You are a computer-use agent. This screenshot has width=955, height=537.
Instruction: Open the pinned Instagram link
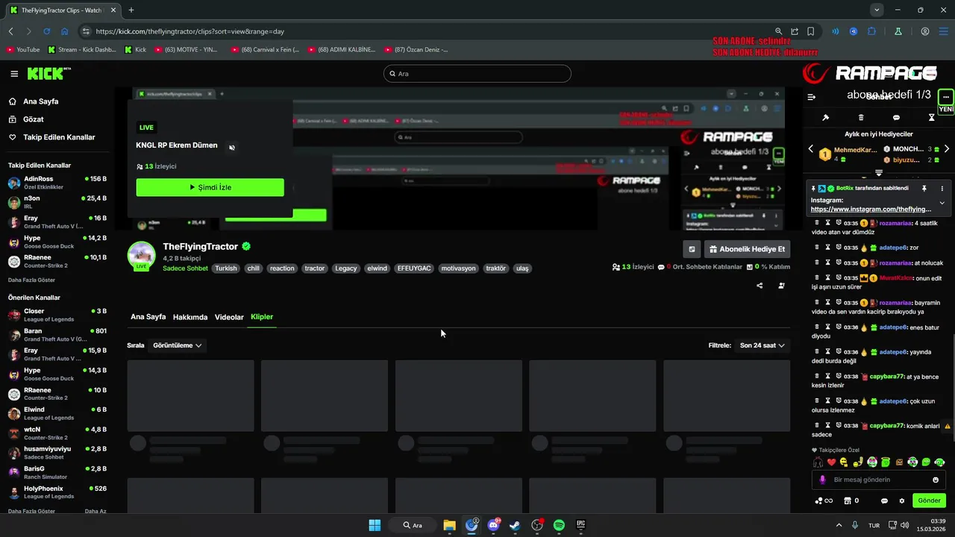[871, 210]
